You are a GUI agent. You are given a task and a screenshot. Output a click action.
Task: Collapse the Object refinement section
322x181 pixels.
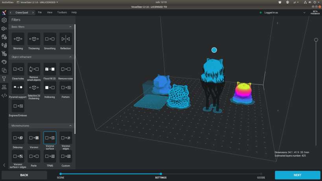click(x=70, y=57)
